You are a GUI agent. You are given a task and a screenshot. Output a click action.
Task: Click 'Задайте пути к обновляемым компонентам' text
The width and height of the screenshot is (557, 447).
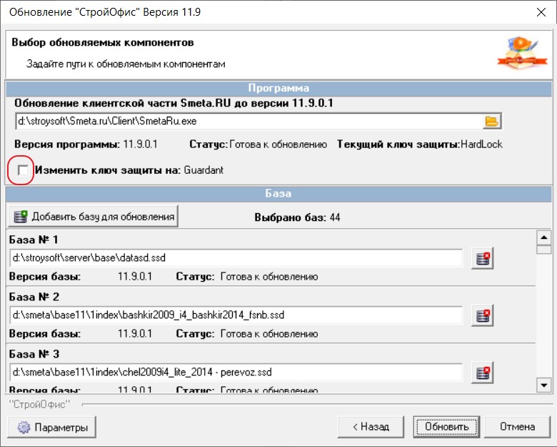coord(126,64)
